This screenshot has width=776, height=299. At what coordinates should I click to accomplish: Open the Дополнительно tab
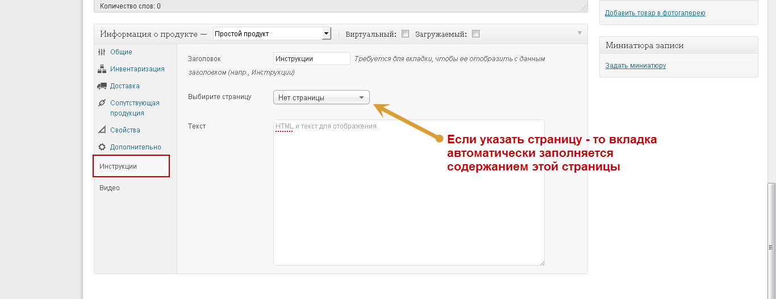[x=136, y=147]
